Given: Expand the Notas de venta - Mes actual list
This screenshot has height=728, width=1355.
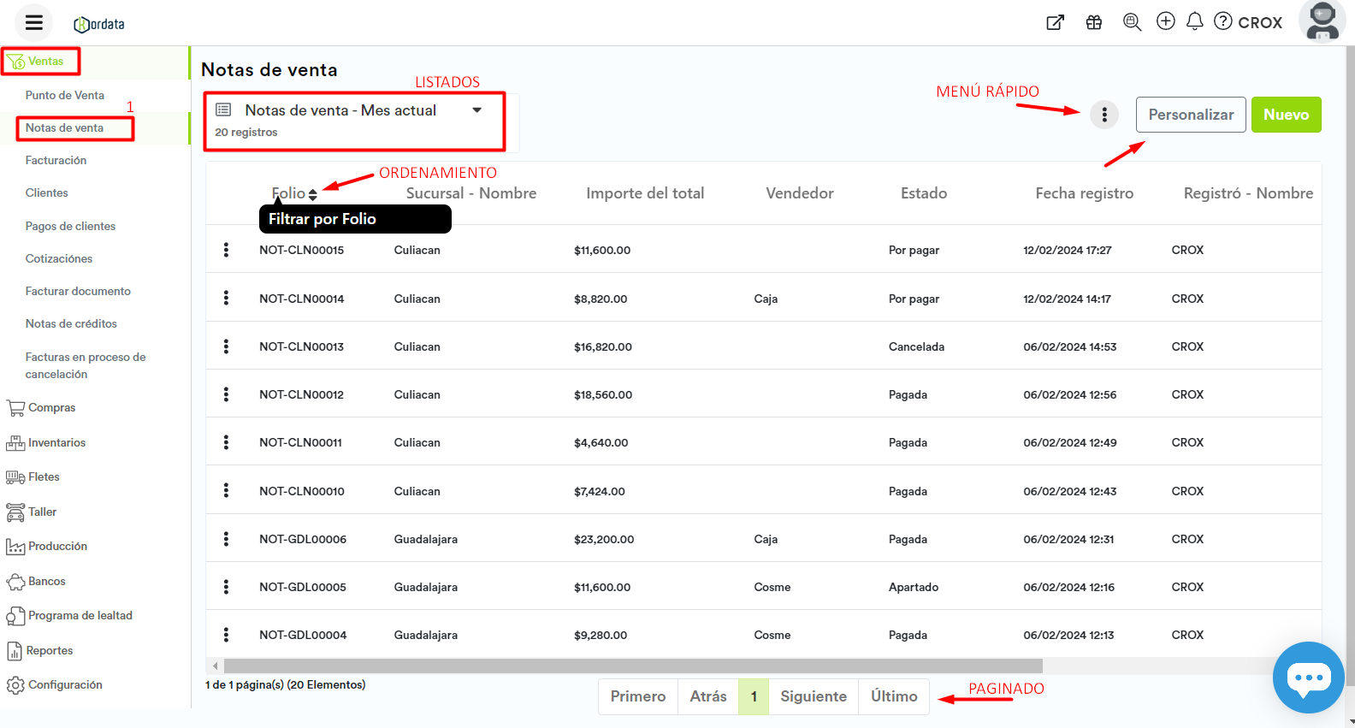Looking at the screenshot, I should point(476,110).
